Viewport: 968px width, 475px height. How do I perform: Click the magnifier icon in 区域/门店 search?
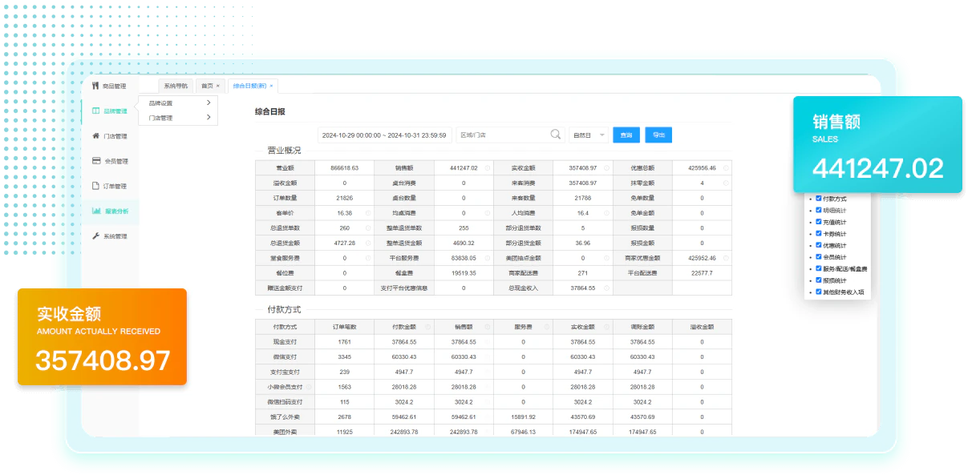pos(556,135)
